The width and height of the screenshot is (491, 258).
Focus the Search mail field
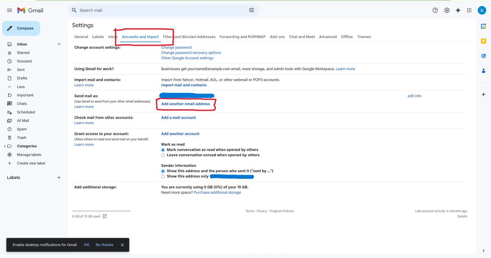tap(162, 10)
